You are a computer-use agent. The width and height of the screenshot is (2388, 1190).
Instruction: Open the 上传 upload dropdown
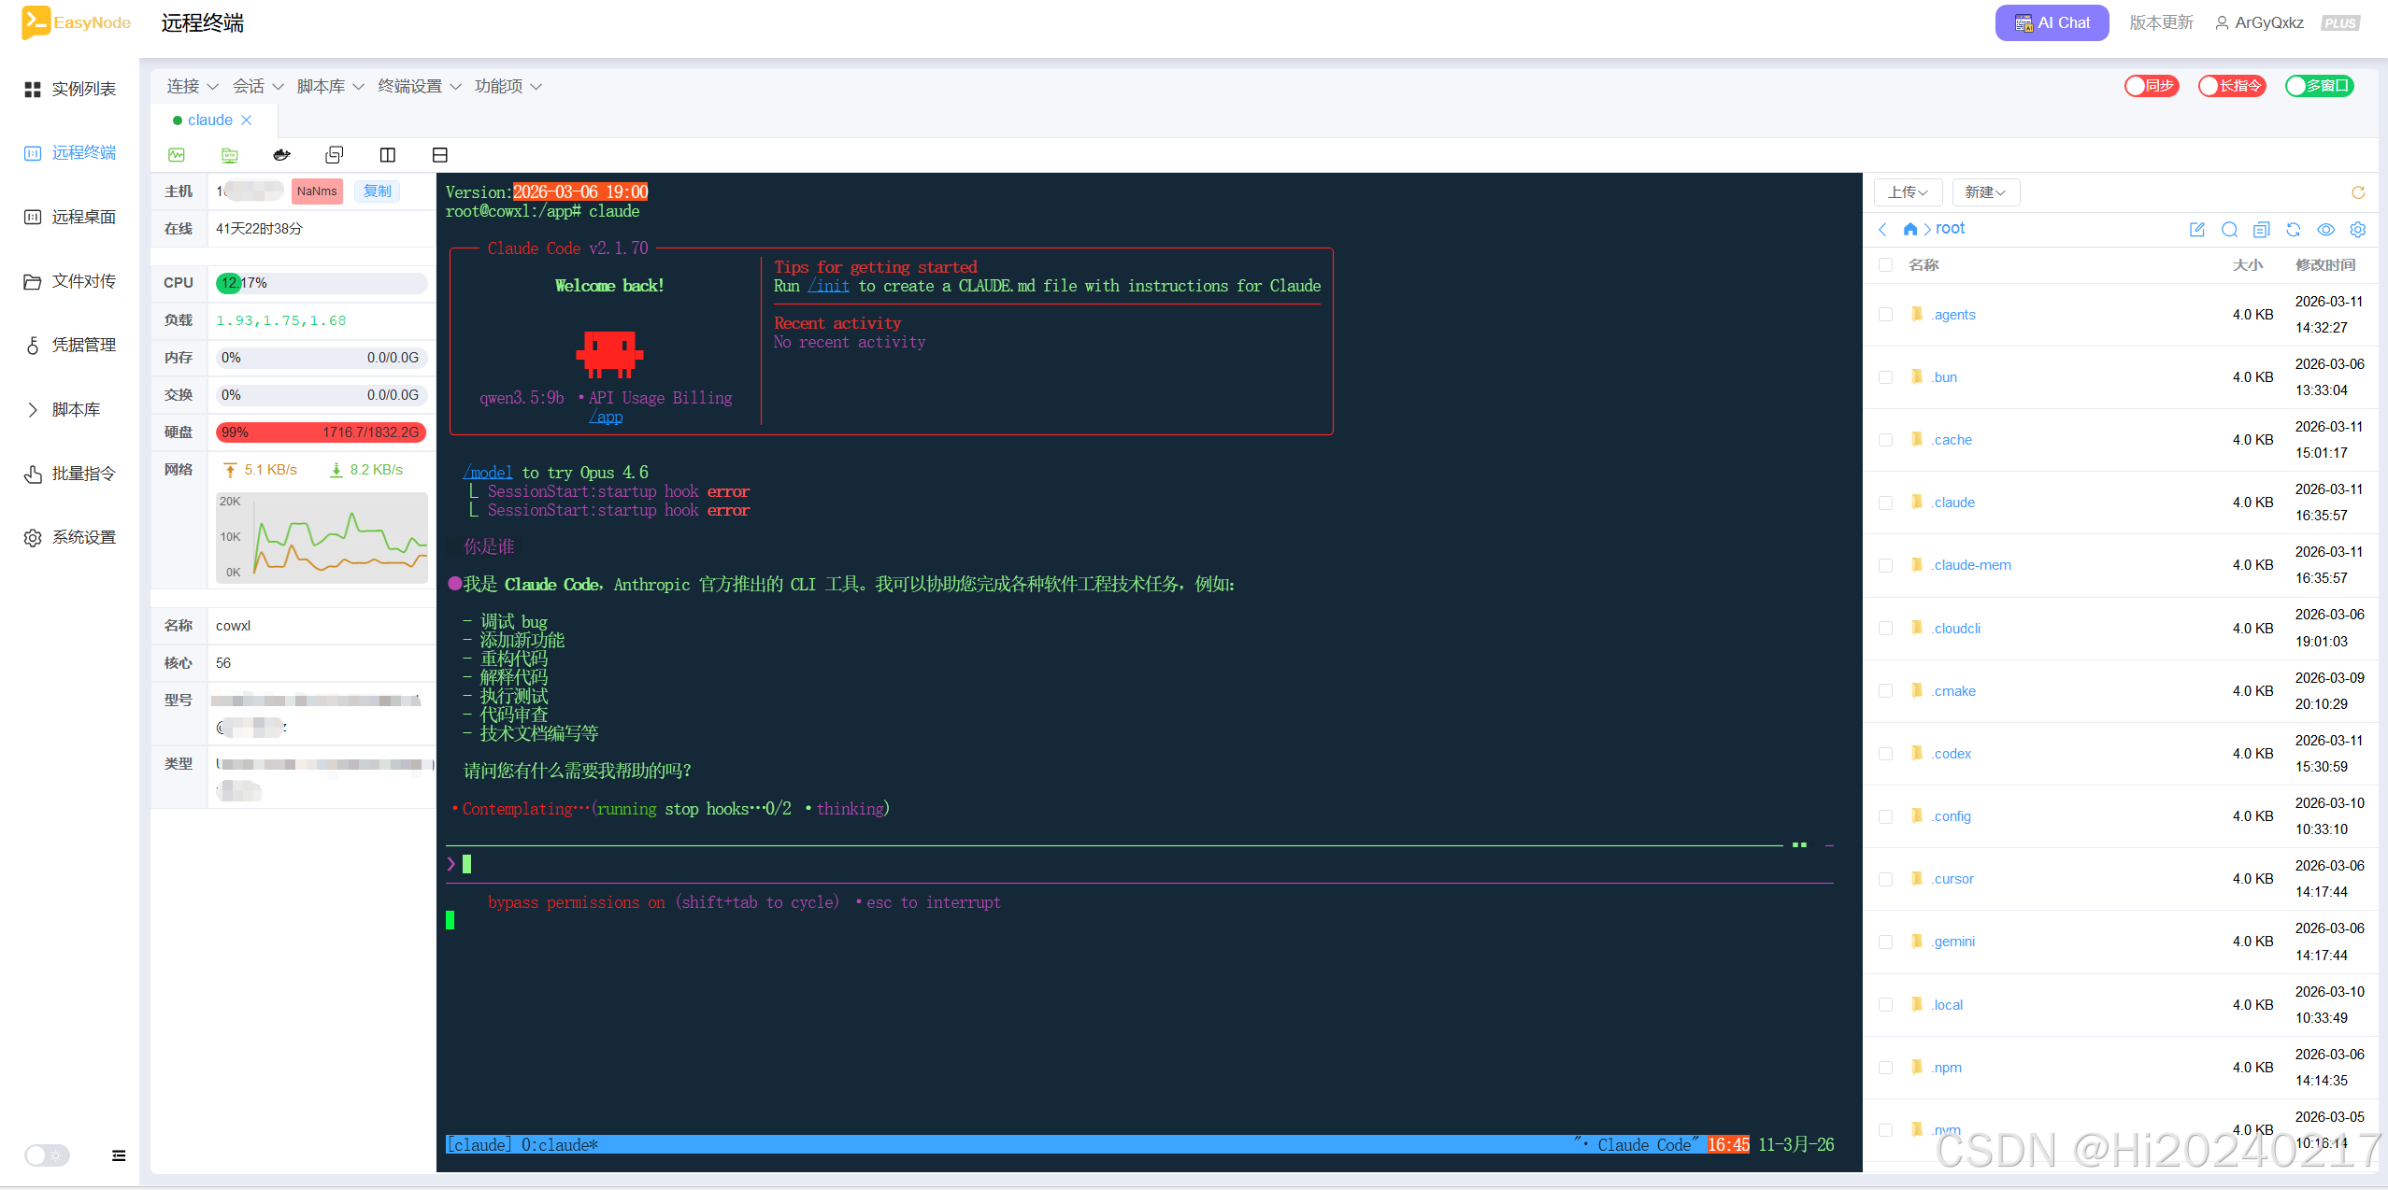click(x=1908, y=192)
